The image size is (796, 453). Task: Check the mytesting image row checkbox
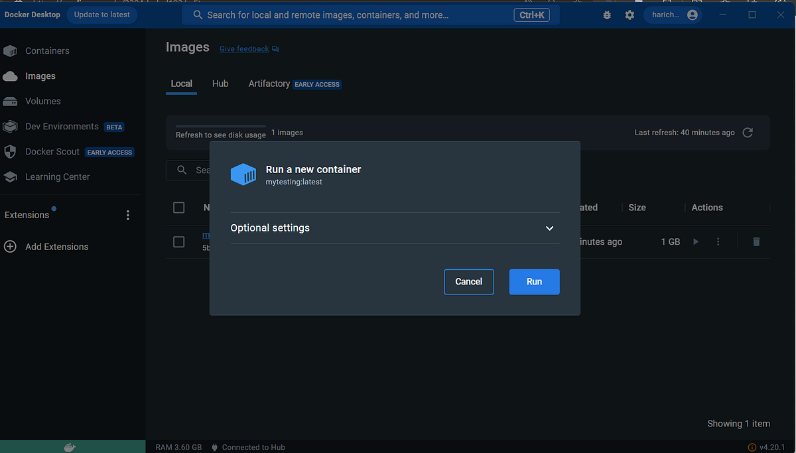click(x=178, y=241)
